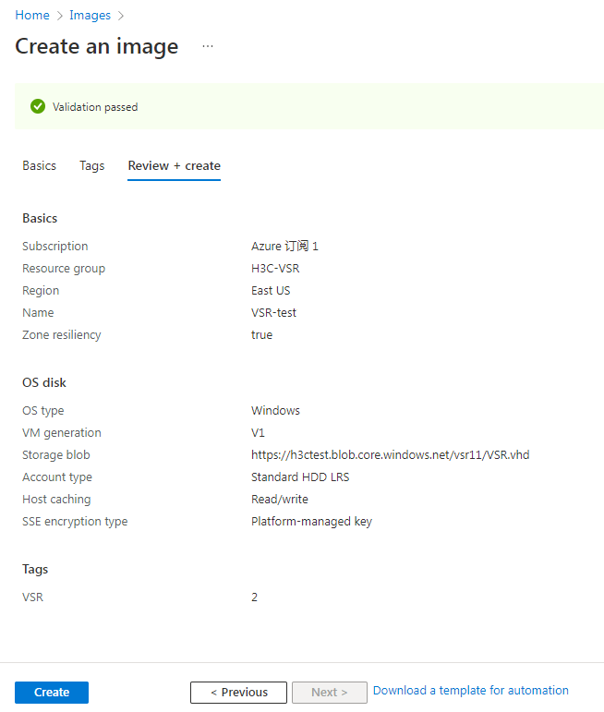Click the green Validation passed checkmark icon
604x712 pixels.
point(38,107)
